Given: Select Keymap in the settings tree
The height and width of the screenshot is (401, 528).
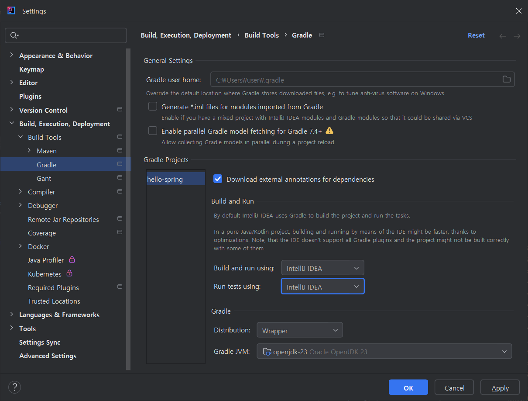Looking at the screenshot, I should tap(31, 69).
